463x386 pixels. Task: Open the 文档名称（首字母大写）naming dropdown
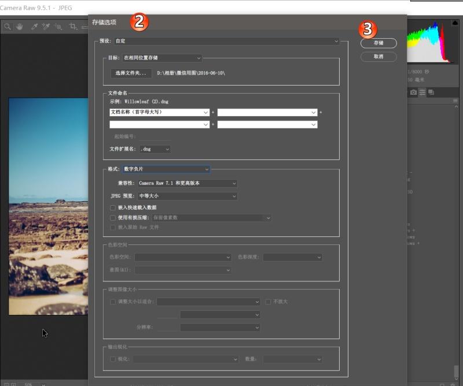160,112
